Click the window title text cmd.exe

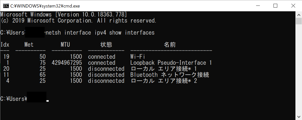point(45,6)
